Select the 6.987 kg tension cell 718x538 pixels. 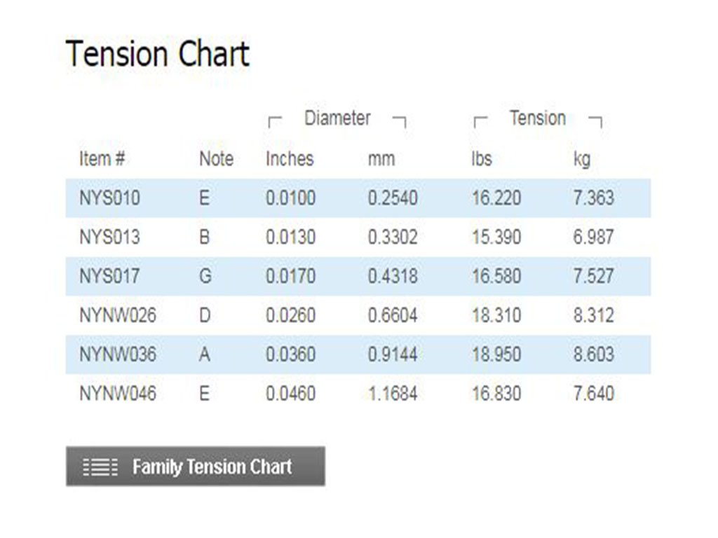[593, 237]
